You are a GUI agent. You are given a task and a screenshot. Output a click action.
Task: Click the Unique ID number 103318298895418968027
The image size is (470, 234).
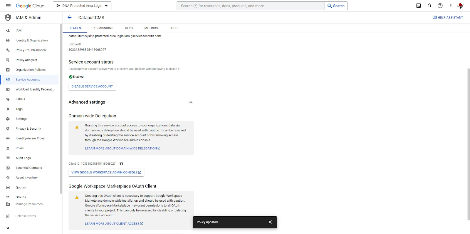(87, 50)
